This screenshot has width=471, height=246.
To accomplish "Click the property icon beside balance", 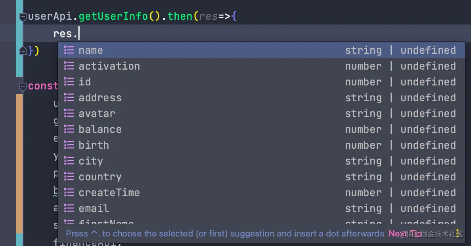I will (x=69, y=129).
